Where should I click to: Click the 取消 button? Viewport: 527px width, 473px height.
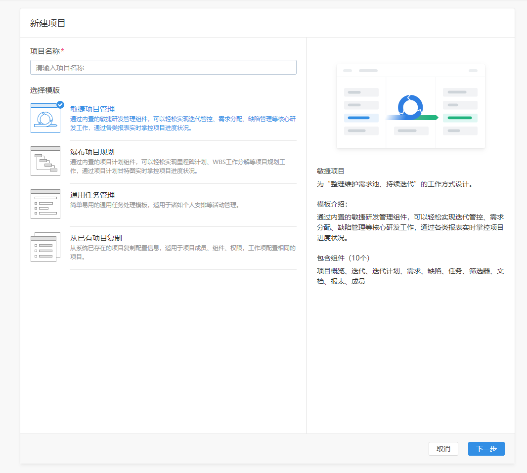pos(443,449)
